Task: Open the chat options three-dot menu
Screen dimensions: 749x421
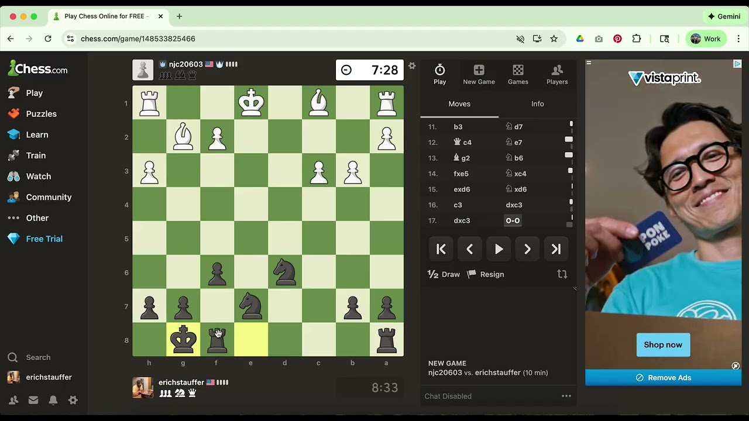Action: point(566,396)
